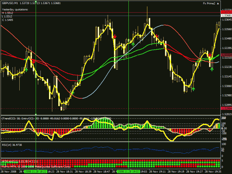Viewport: 232px width, 174px height.
Task: Click the white 1.53681 current price tag
Action: [x=226, y=16]
